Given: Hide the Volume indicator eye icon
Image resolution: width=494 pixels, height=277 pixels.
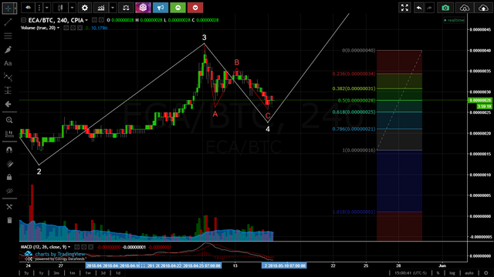Looking at the screenshot, I should pyautogui.click(x=66, y=28).
